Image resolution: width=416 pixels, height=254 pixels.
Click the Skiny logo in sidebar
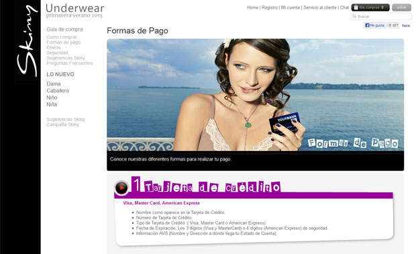click(x=27, y=41)
